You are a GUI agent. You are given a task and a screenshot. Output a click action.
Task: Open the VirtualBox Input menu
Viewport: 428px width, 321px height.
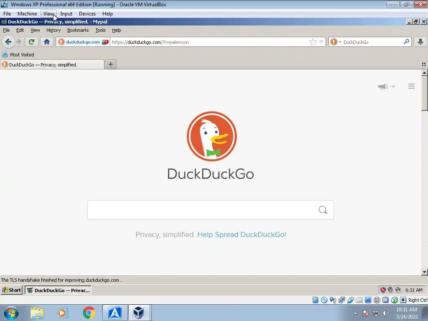coord(66,14)
